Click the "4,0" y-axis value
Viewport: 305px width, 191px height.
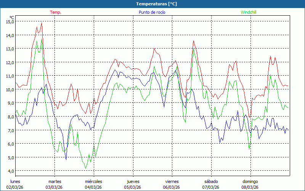(10, 171)
